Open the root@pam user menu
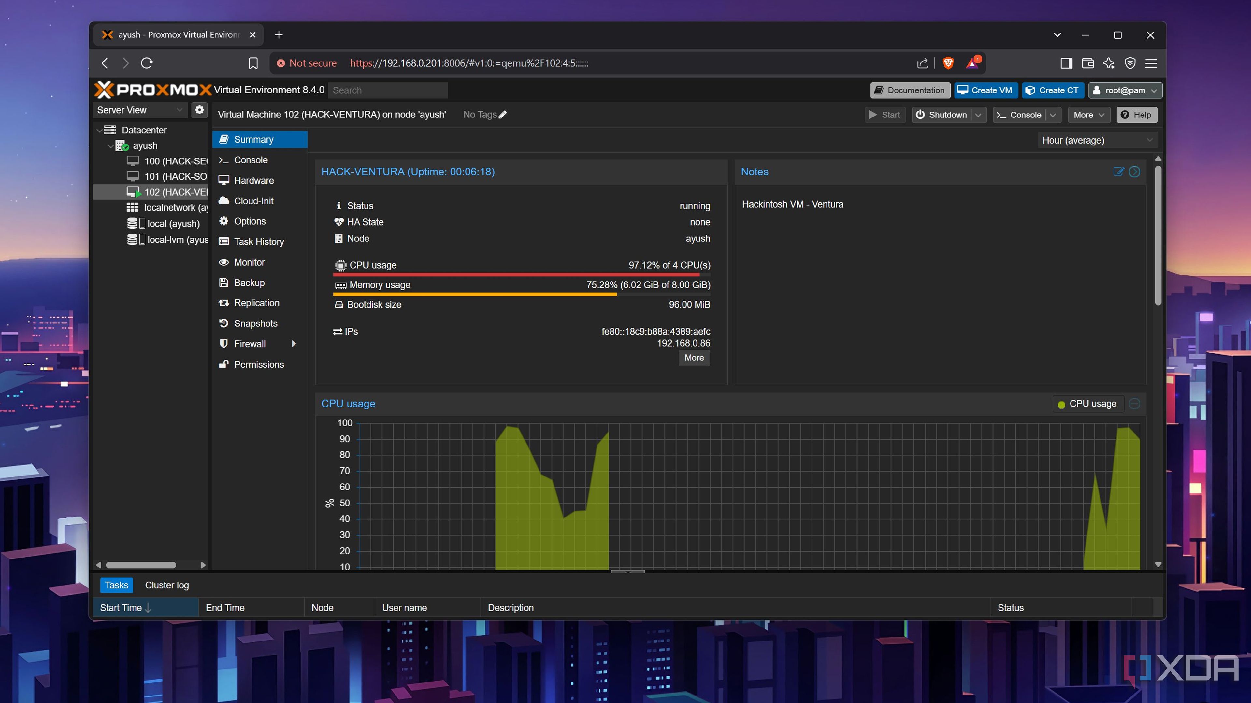Image resolution: width=1251 pixels, height=703 pixels. [x=1125, y=90]
